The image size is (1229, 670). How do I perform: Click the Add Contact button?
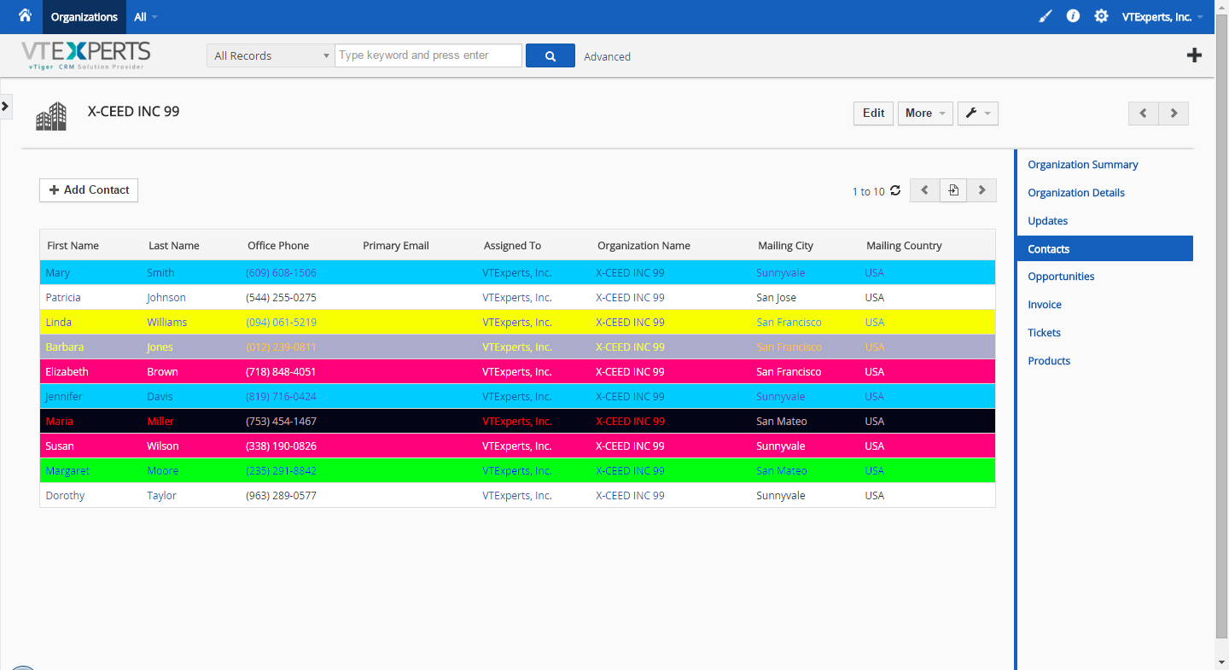click(x=89, y=190)
